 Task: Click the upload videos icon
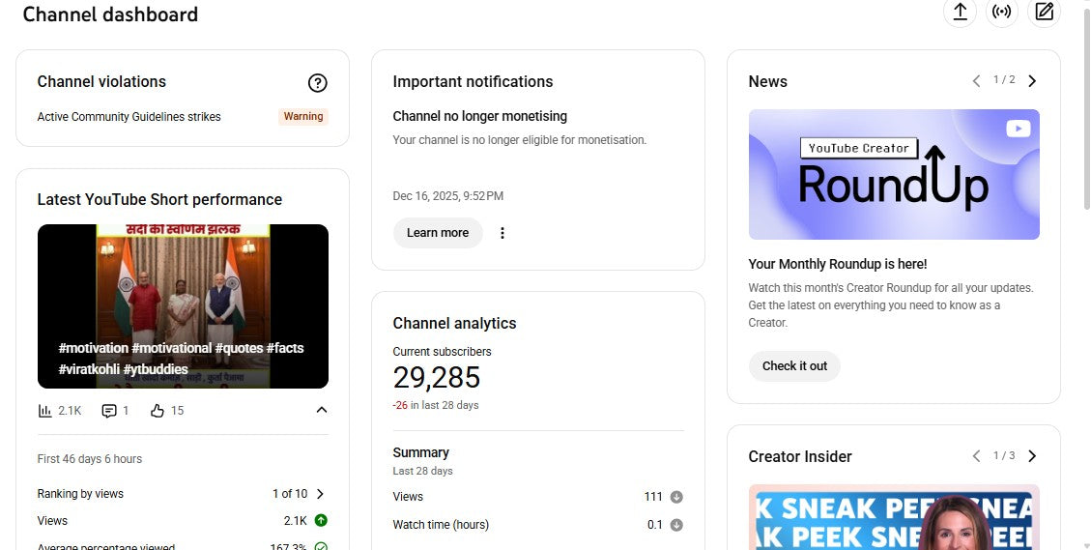pyautogui.click(x=960, y=12)
